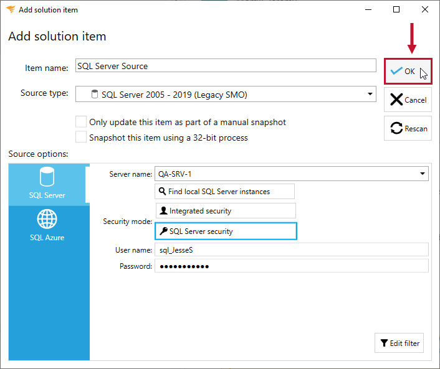
Task: Open the Source type dropdown
Action: pos(226,94)
